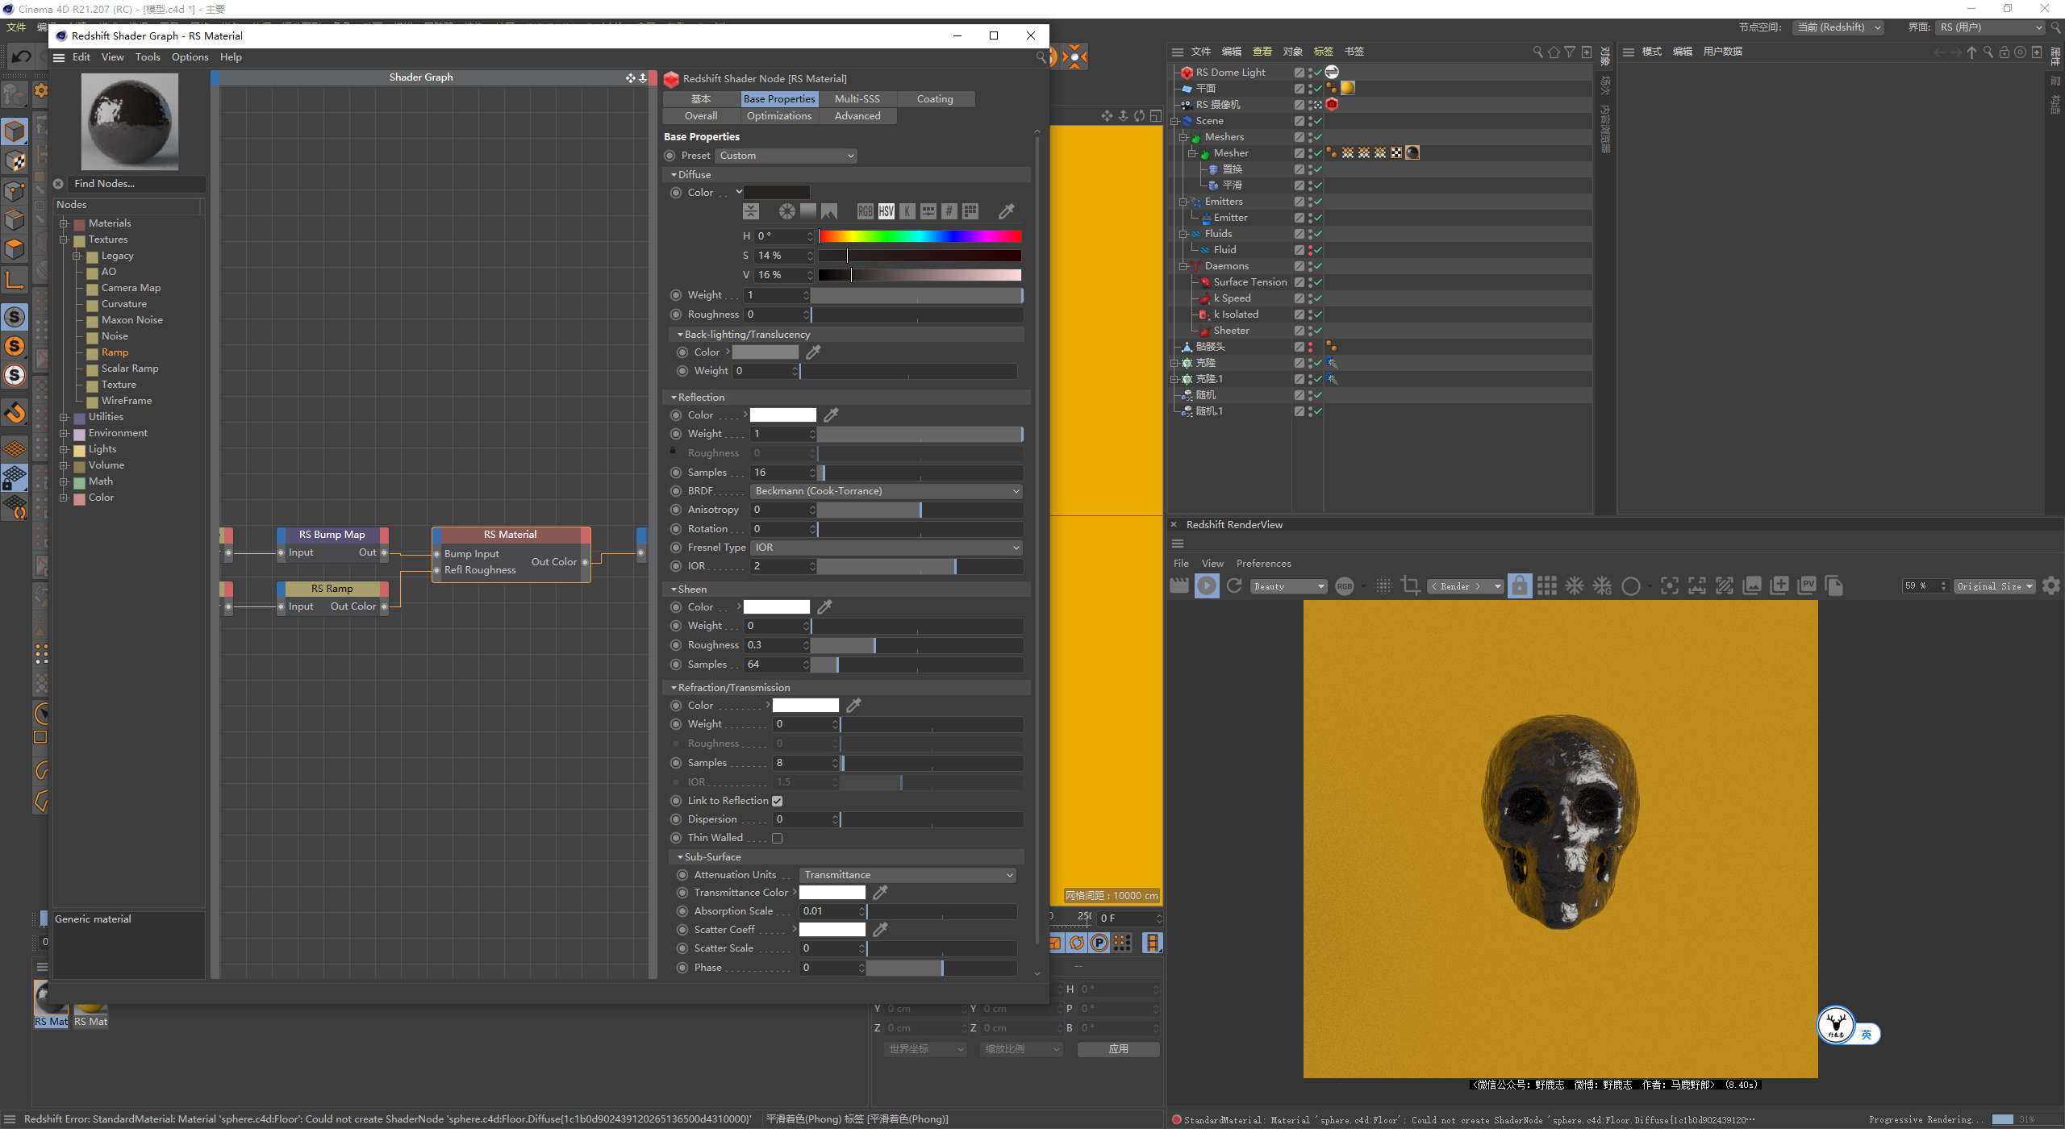Image resolution: width=2065 pixels, height=1129 pixels.
Task: Click the Diffuse color eyedropper icon
Action: [1007, 211]
